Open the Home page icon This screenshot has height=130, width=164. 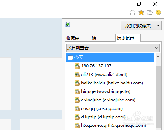[133, 12]
